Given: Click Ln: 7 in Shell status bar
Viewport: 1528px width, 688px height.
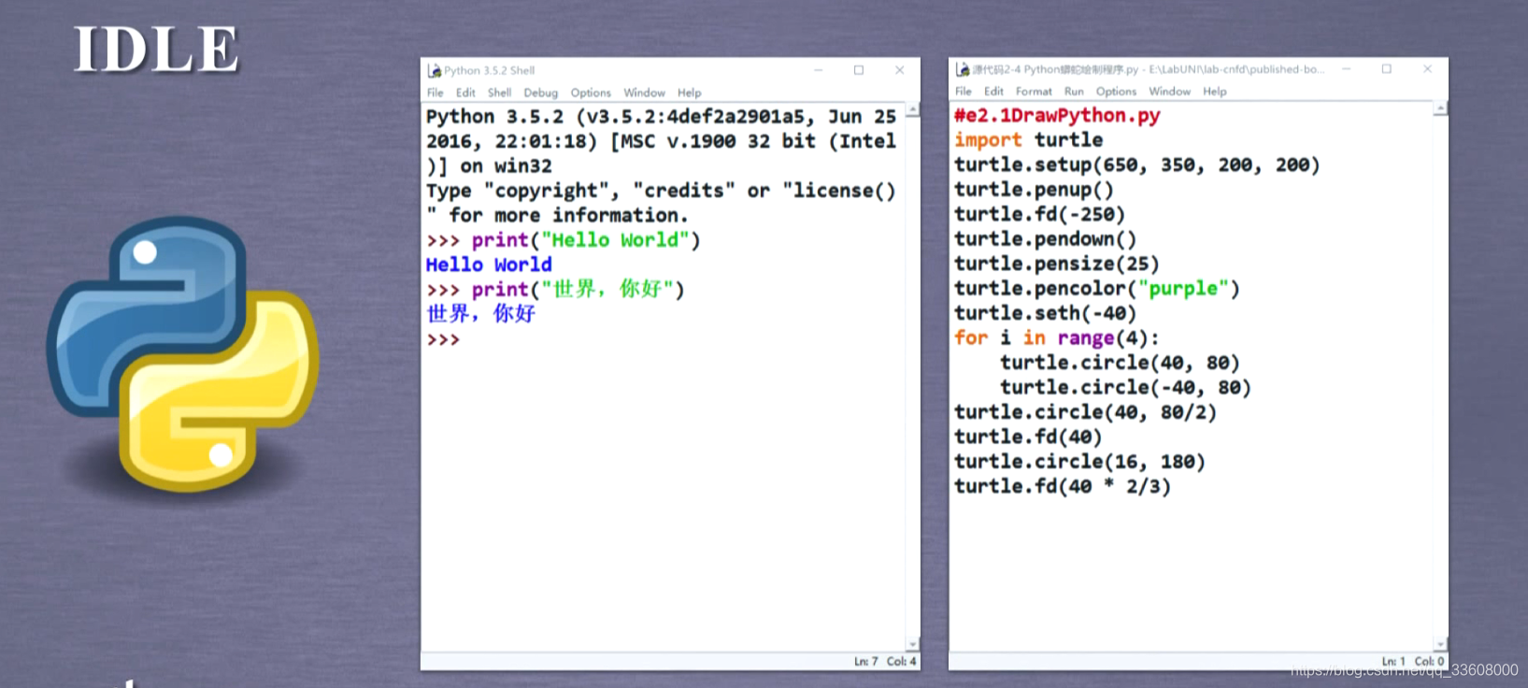Looking at the screenshot, I should pos(865,662).
